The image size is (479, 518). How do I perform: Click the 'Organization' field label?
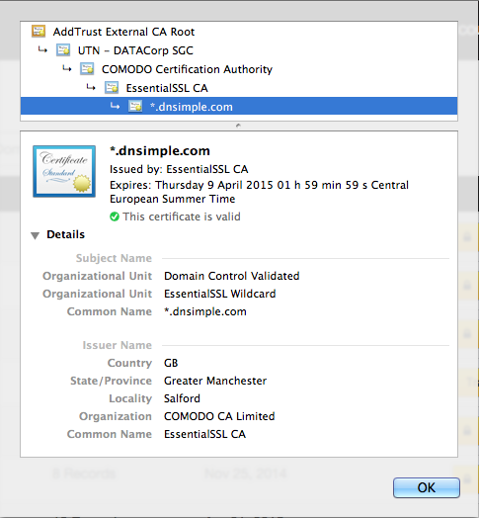pyautogui.click(x=116, y=416)
